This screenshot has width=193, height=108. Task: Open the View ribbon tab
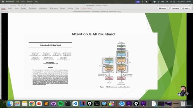pos(77,8)
